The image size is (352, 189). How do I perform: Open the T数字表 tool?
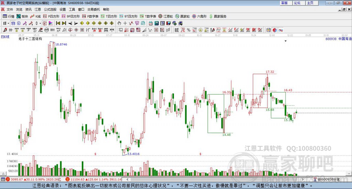pyautogui.click(x=148, y=16)
